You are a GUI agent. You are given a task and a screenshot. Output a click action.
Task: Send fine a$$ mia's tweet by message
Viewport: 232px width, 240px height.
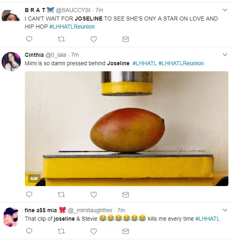point(125,231)
